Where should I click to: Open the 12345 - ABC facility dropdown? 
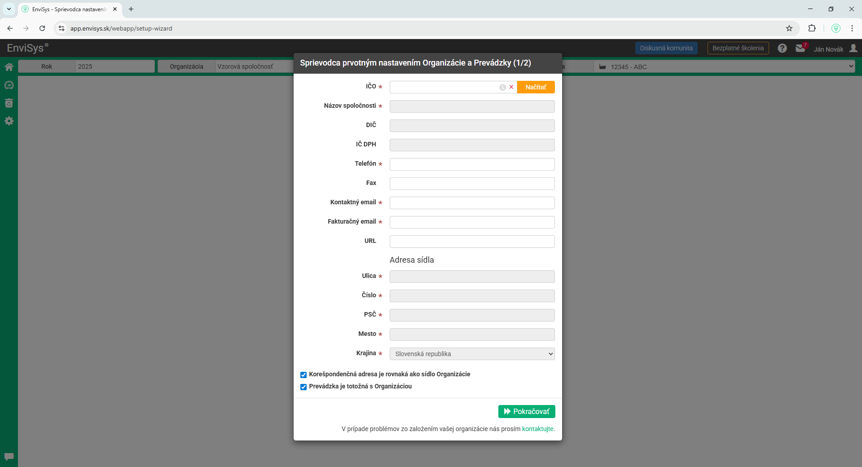pos(724,66)
